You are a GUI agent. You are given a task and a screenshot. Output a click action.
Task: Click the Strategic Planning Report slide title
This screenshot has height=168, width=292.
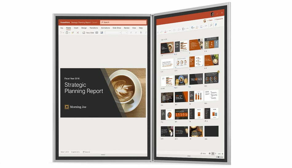84,88
